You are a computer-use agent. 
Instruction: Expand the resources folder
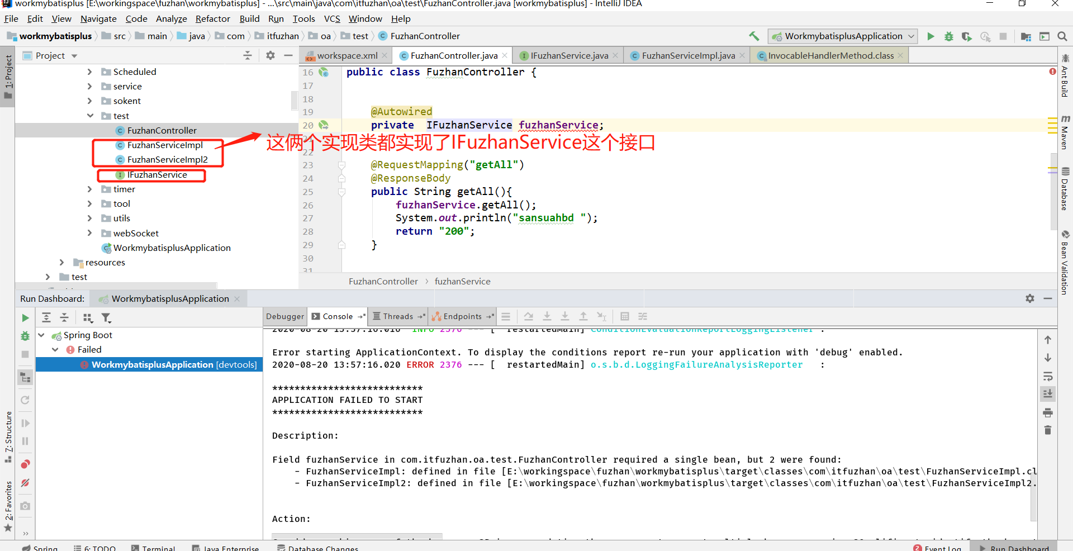coord(61,262)
